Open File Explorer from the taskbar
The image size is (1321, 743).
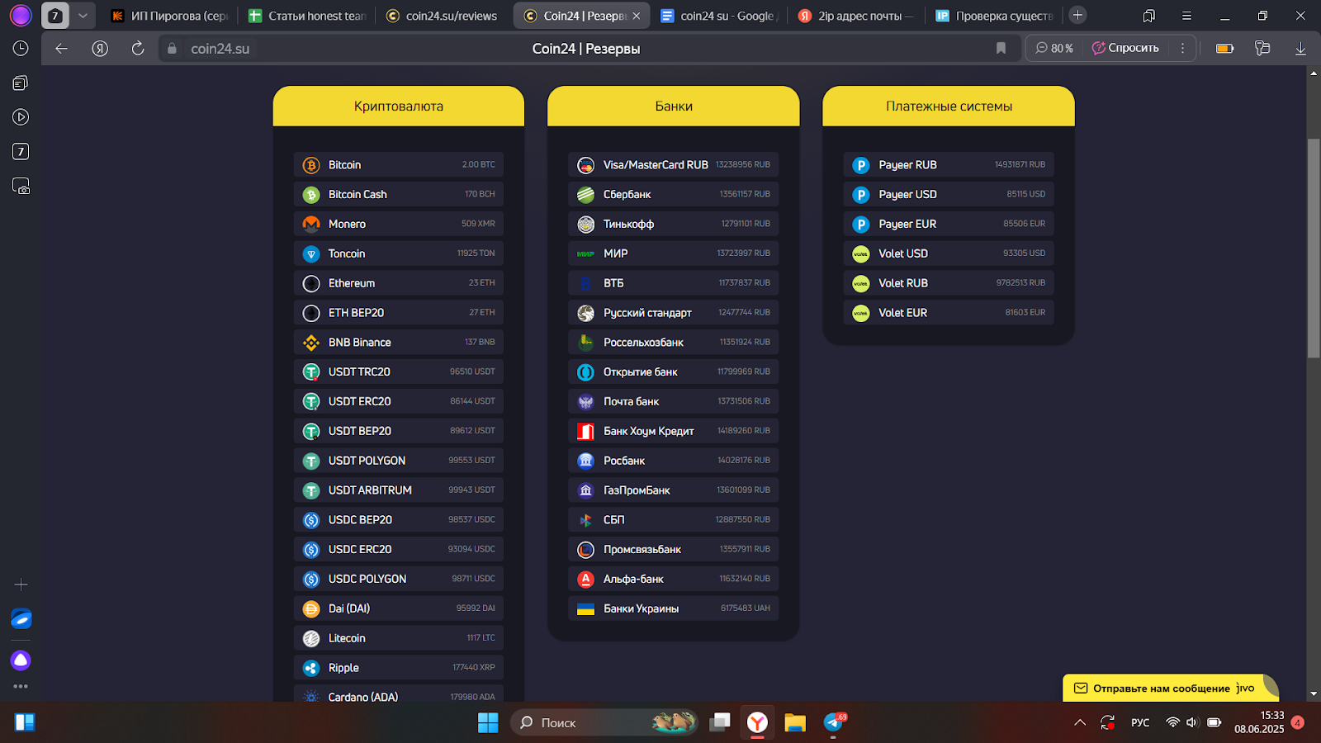795,723
